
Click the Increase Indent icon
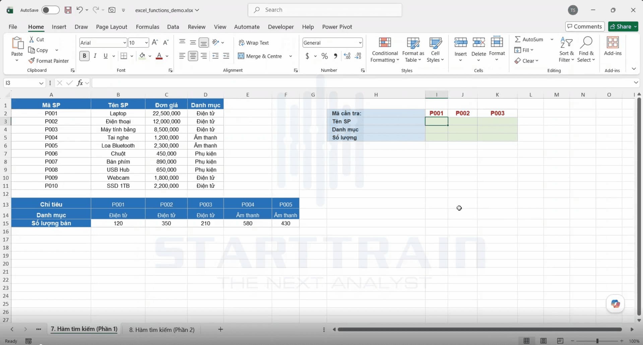(226, 56)
